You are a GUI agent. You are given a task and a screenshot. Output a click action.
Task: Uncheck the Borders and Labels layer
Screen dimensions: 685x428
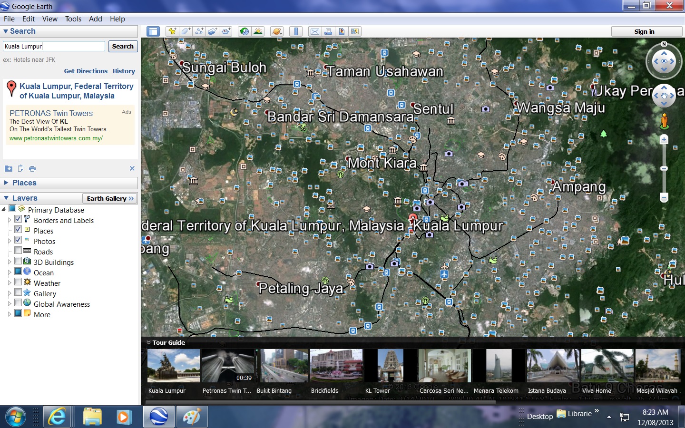[x=18, y=219]
